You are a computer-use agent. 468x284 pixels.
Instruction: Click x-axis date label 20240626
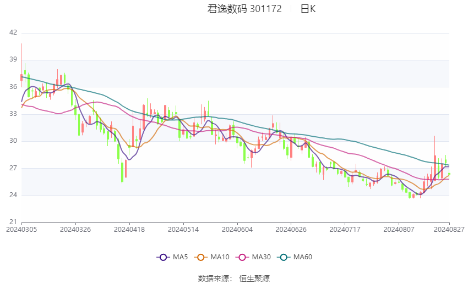(x=291, y=230)
